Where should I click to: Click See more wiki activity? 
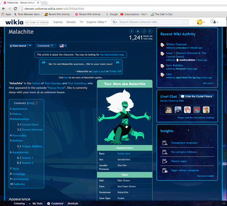209,83
